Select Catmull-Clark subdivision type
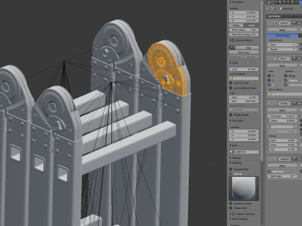The image size is (302, 226). tap(282, 36)
